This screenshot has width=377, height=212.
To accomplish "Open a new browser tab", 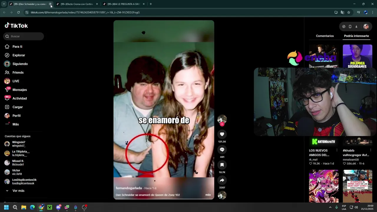I will 151,4.
